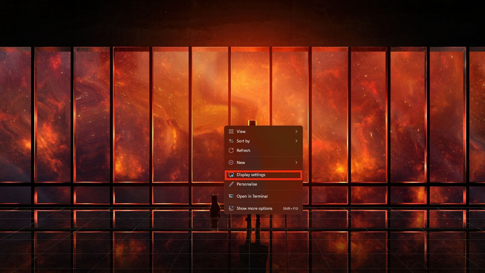
Task: Expand View submenu with arrow
Action: coord(296,131)
